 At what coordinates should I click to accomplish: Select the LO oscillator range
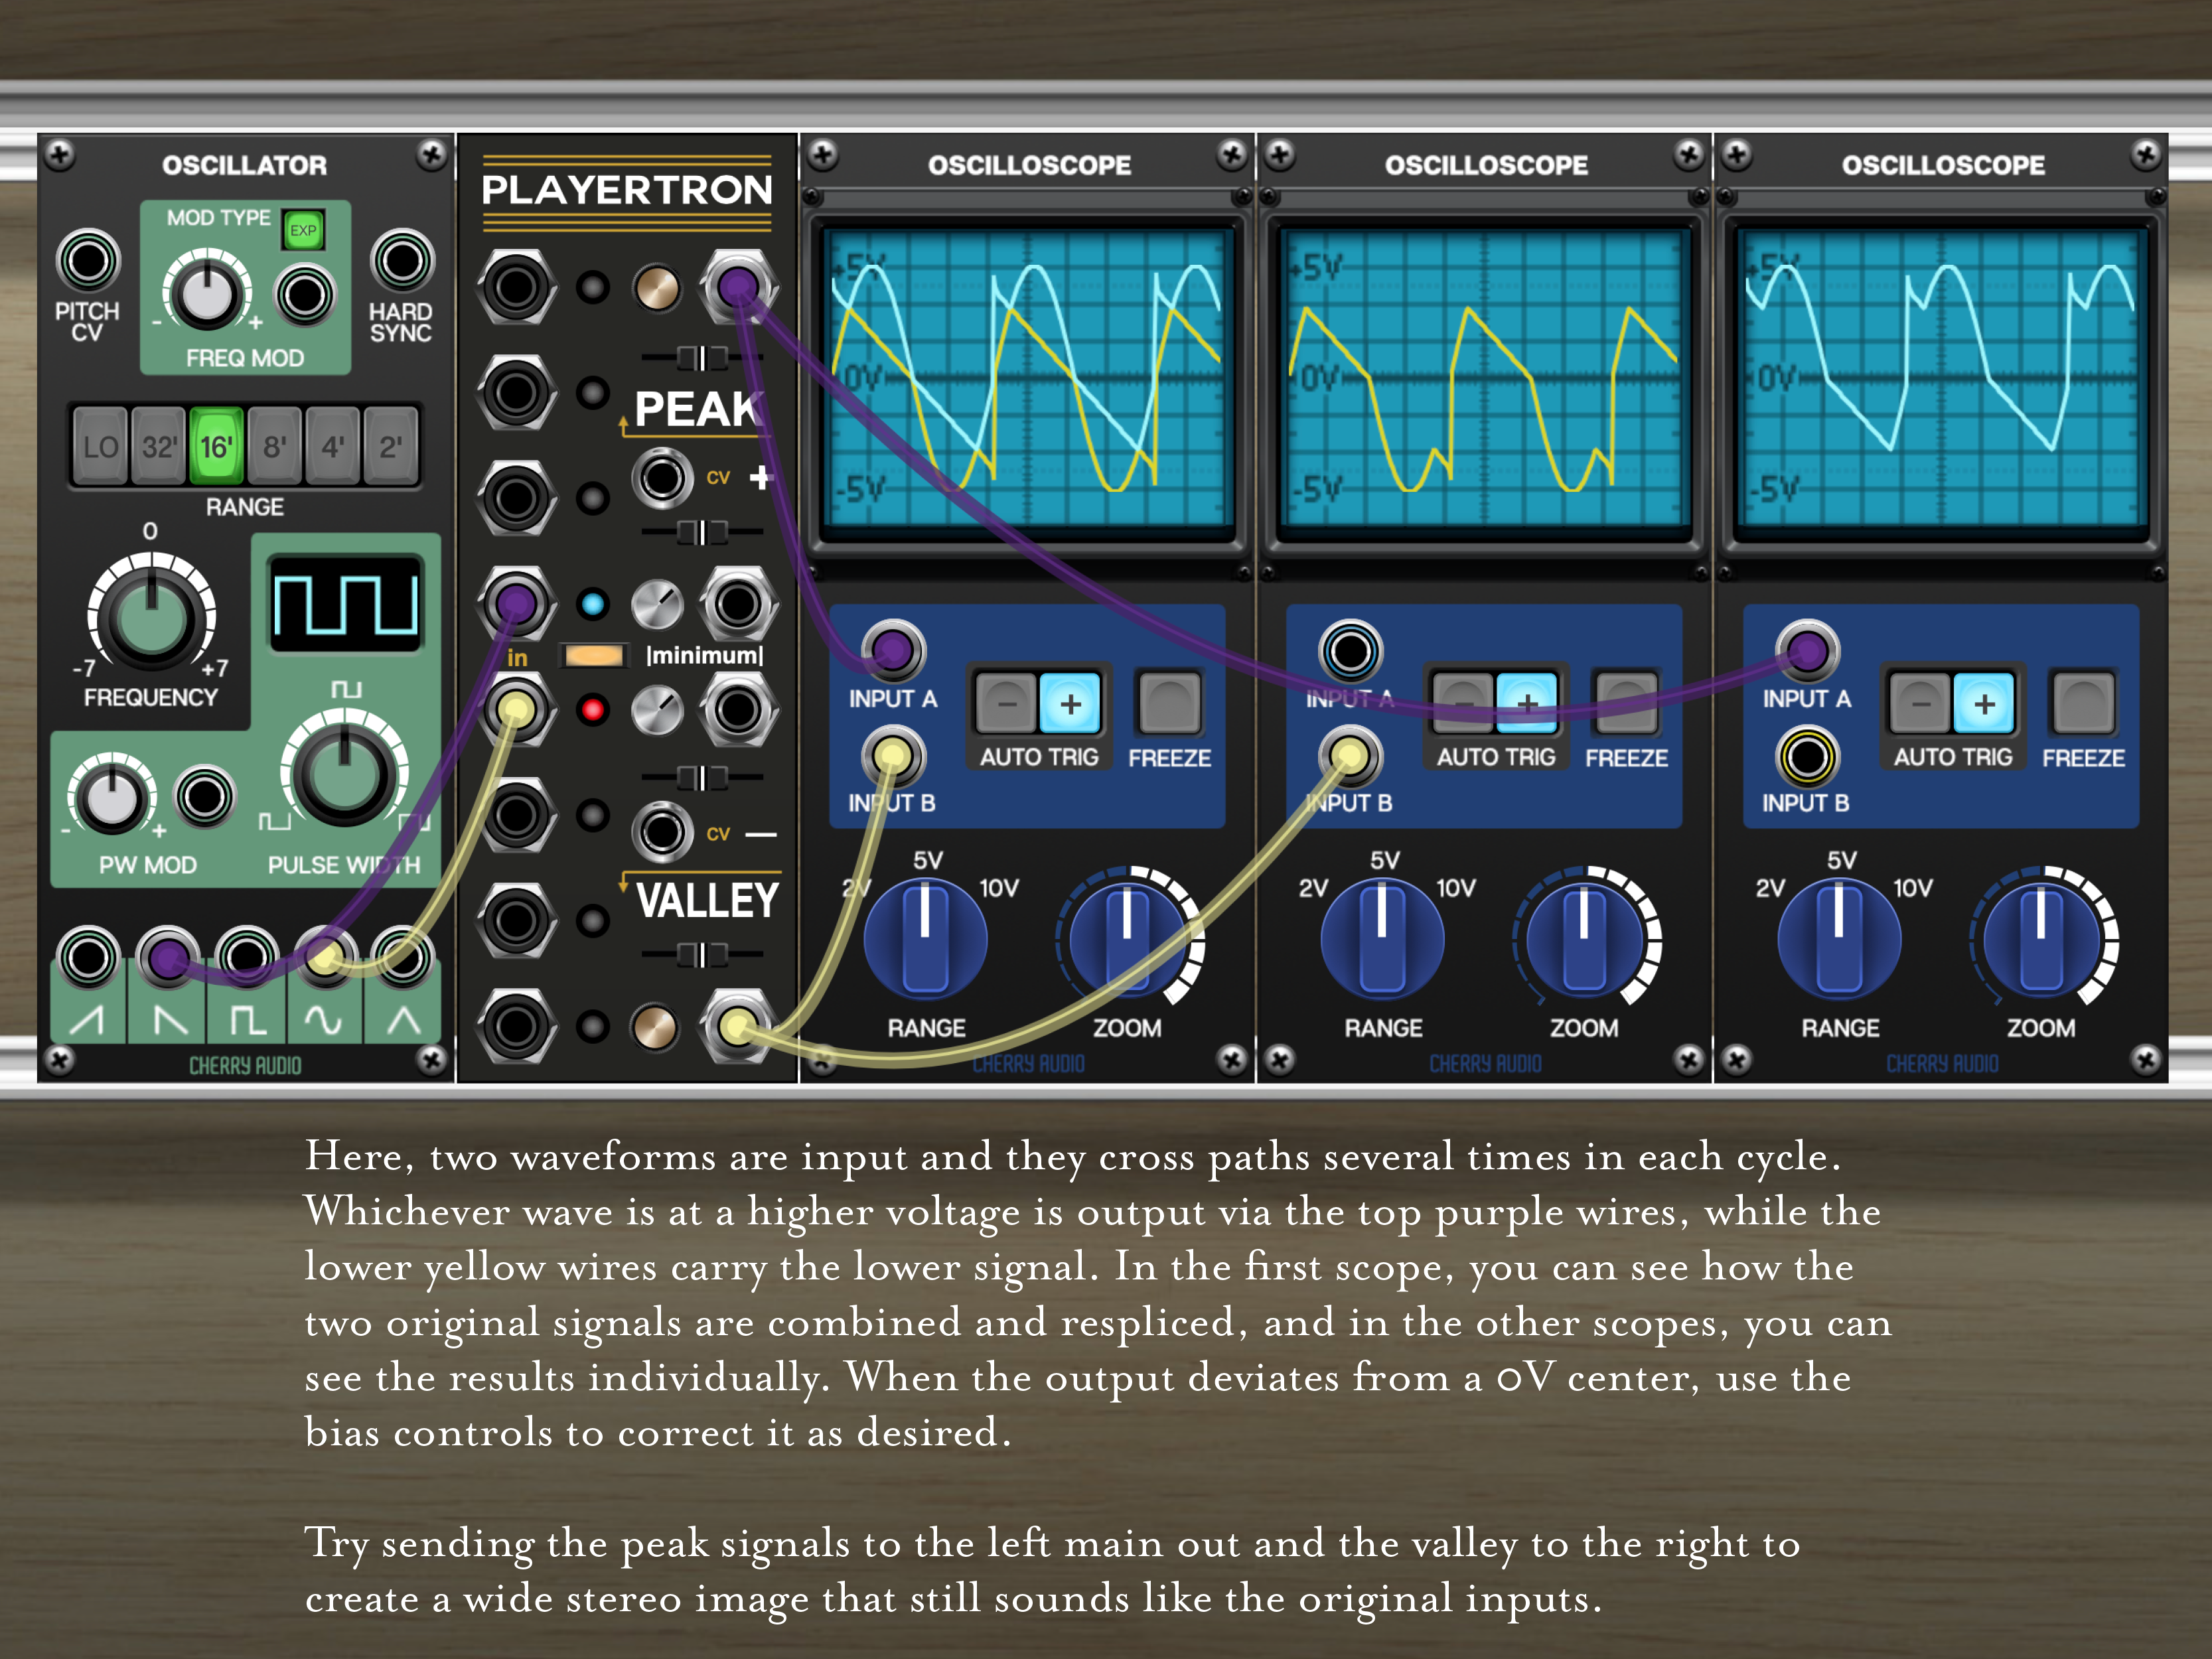point(100,447)
